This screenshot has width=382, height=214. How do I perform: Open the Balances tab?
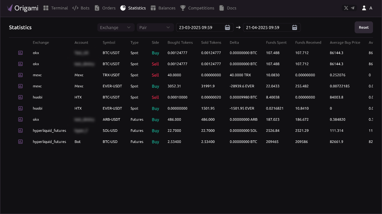163,8
